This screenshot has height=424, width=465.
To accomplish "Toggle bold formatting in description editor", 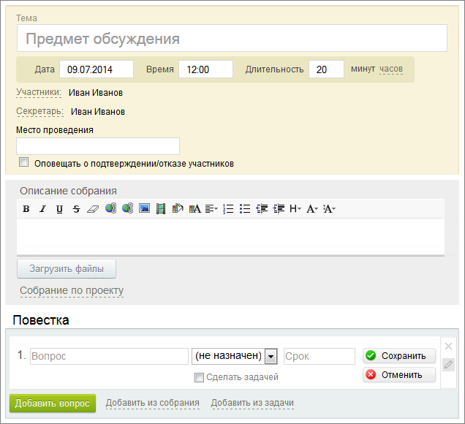I will coord(26,209).
